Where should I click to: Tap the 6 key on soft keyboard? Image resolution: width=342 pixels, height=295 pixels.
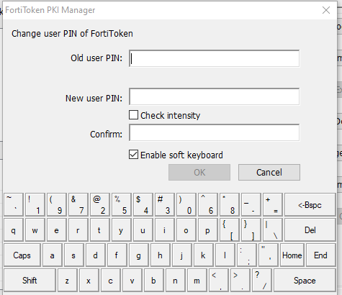pyautogui.click(x=208, y=204)
